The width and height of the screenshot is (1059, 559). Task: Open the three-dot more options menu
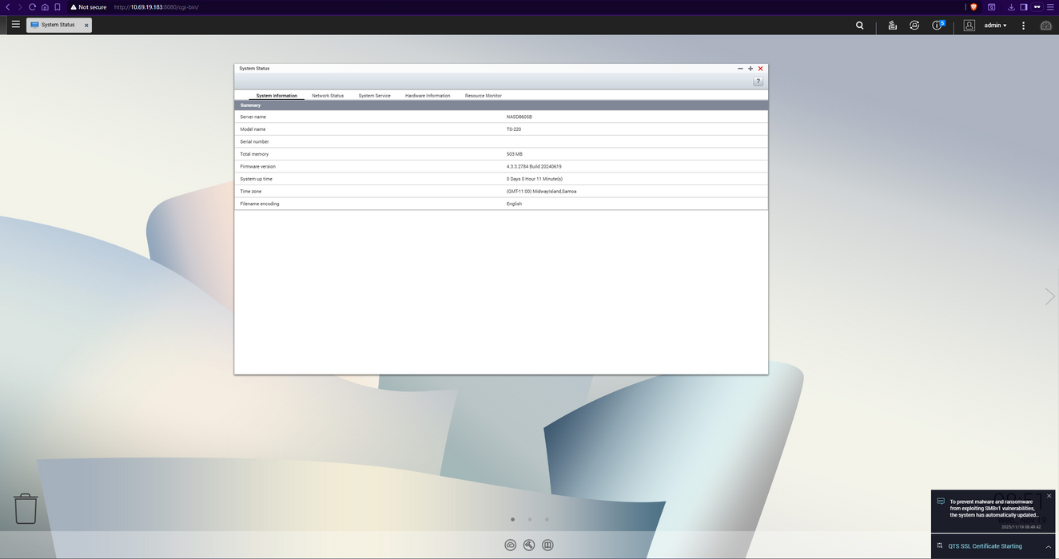pyautogui.click(x=1023, y=26)
